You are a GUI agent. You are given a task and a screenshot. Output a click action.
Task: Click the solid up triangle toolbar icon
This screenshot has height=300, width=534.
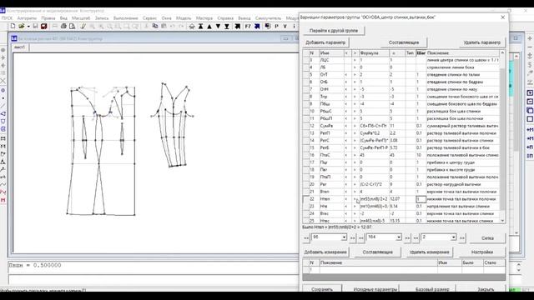(209, 27)
